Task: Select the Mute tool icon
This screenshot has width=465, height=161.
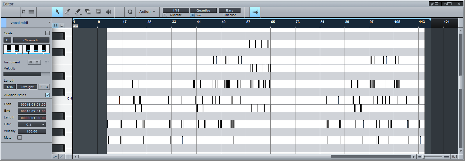Action: (98, 12)
